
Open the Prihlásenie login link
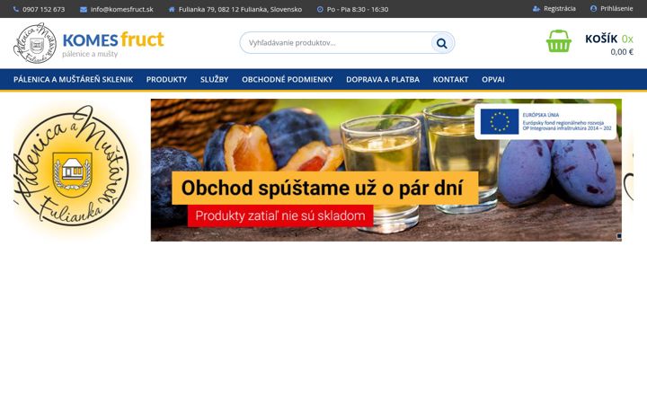616,9
